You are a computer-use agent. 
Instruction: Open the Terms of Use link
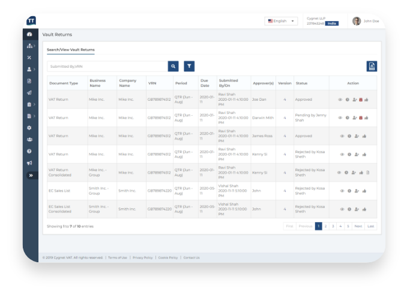(x=118, y=257)
